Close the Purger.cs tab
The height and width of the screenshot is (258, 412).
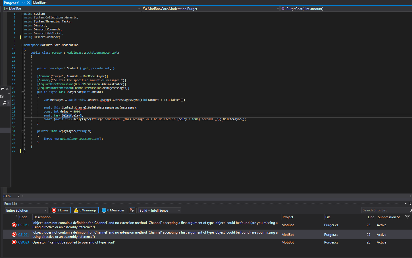[x=29, y=3]
